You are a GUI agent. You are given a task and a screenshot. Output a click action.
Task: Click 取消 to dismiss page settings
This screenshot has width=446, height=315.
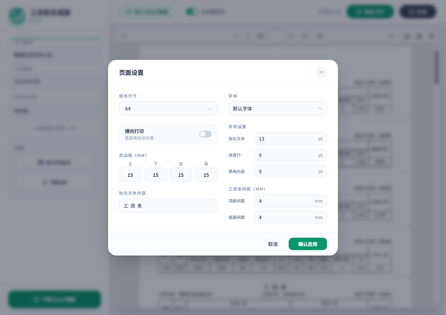[x=273, y=244]
